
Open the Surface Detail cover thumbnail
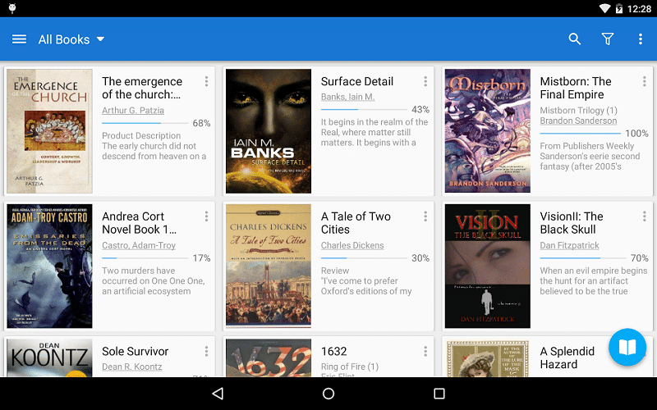click(269, 131)
